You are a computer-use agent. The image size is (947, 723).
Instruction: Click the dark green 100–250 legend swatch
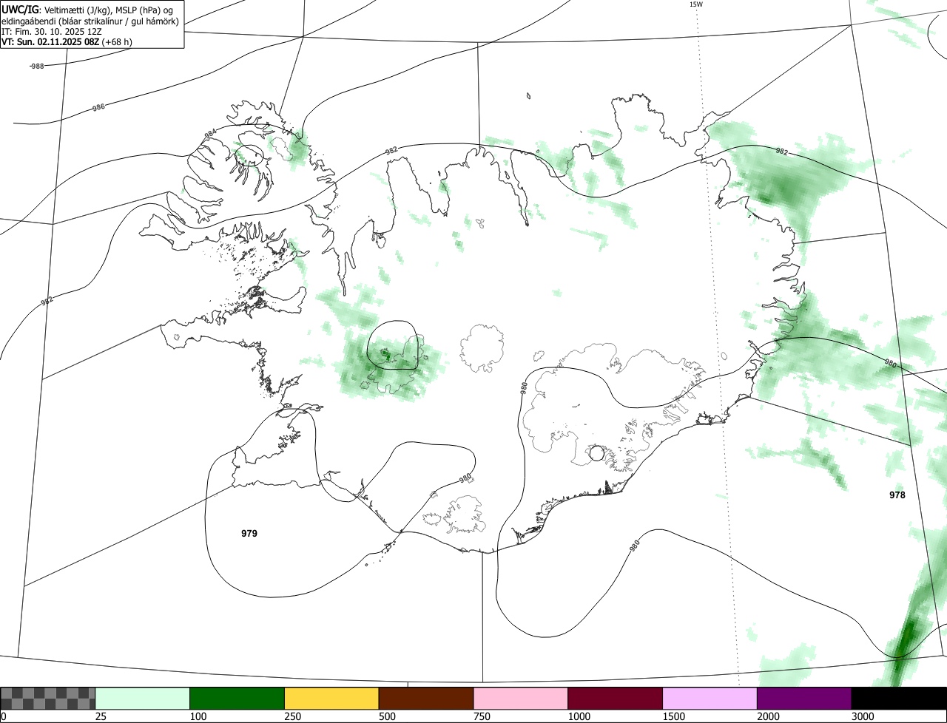coord(237,699)
